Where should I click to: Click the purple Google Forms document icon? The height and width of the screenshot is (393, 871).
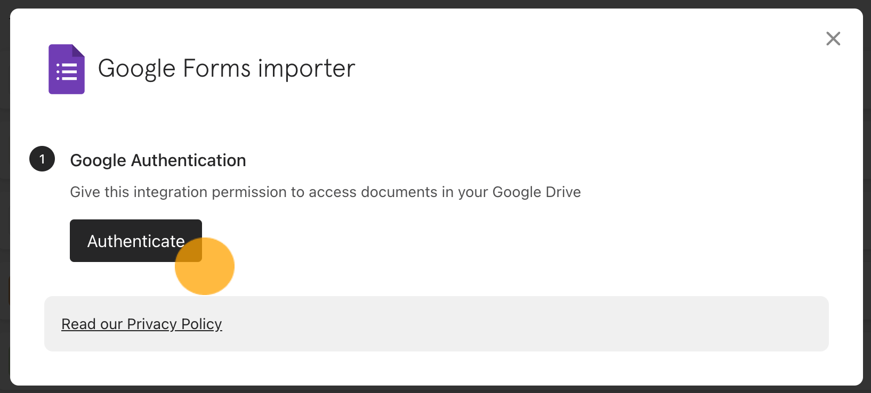[67, 69]
